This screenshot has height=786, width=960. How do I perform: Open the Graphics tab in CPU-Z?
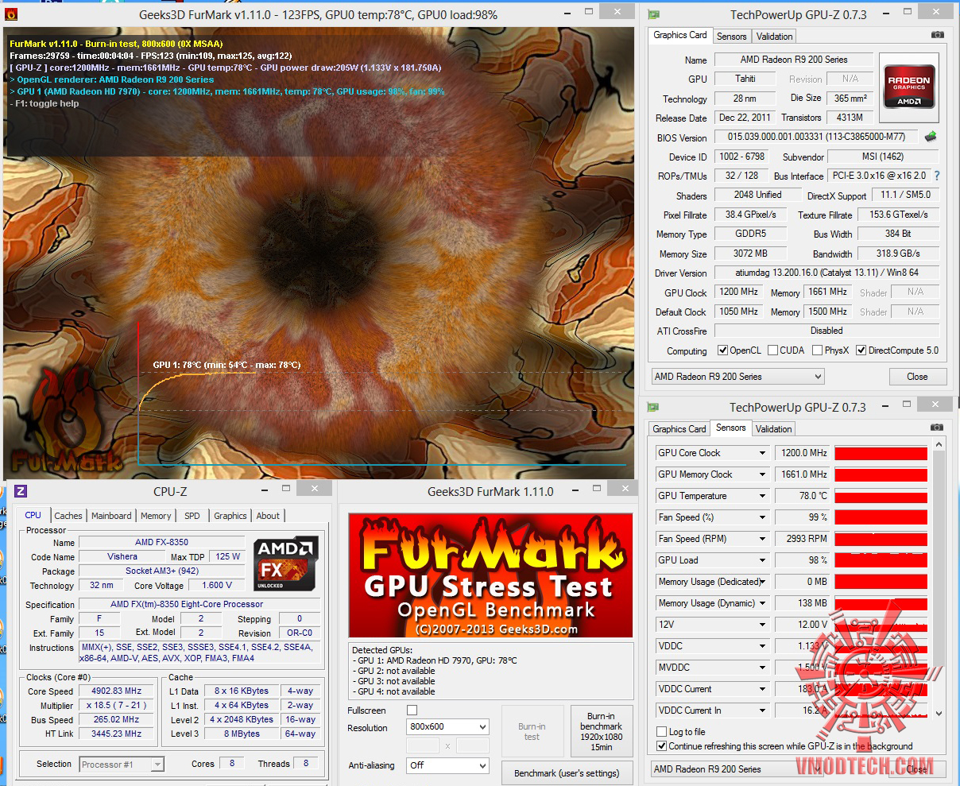pyautogui.click(x=230, y=516)
